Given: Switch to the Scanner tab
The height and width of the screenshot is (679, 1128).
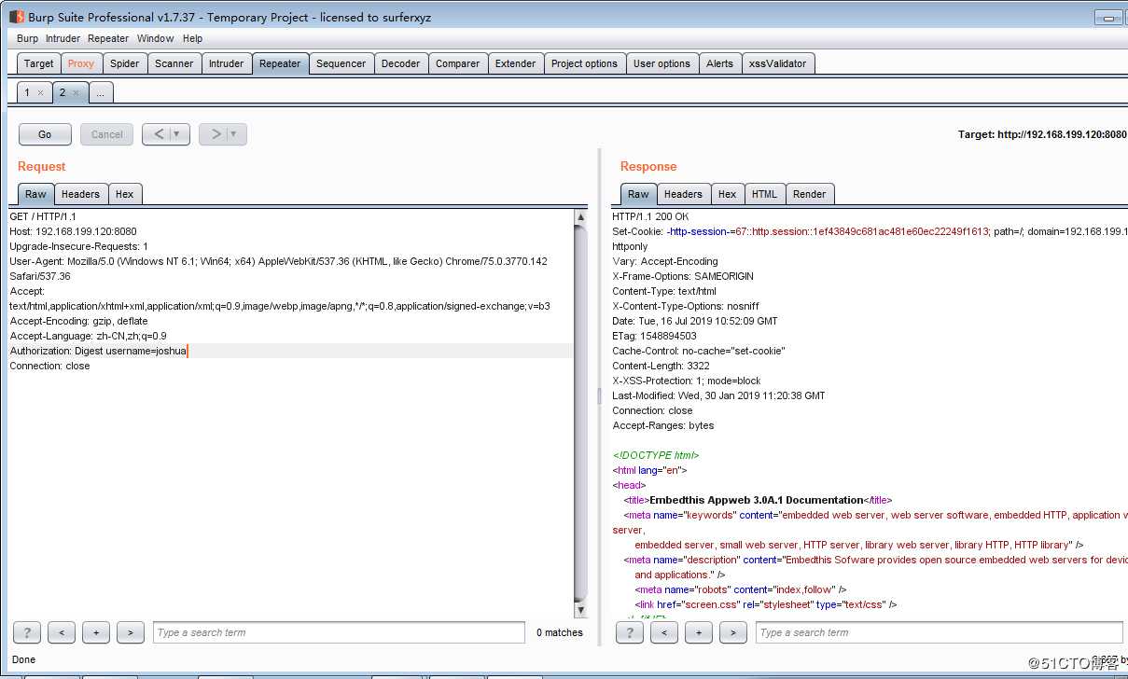Looking at the screenshot, I should 174,63.
